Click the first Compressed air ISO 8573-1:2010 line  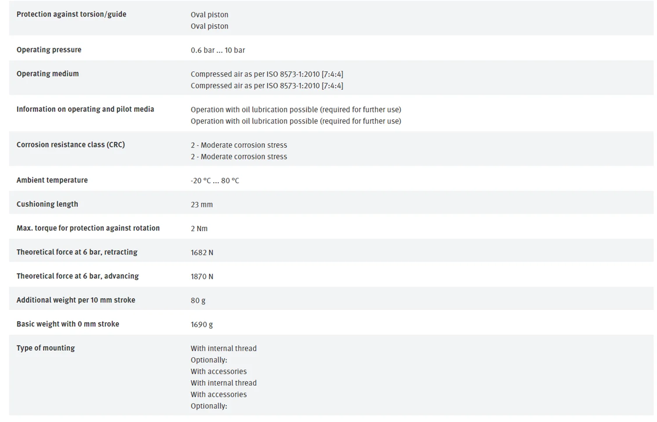[267, 74]
